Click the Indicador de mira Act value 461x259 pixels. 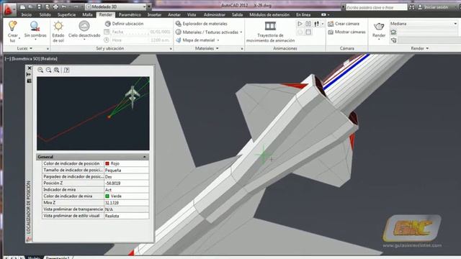127,190
